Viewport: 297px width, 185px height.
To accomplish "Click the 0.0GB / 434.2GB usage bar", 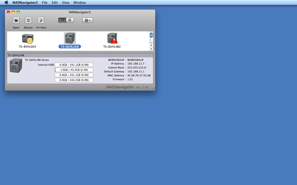I will pos(74,80).
